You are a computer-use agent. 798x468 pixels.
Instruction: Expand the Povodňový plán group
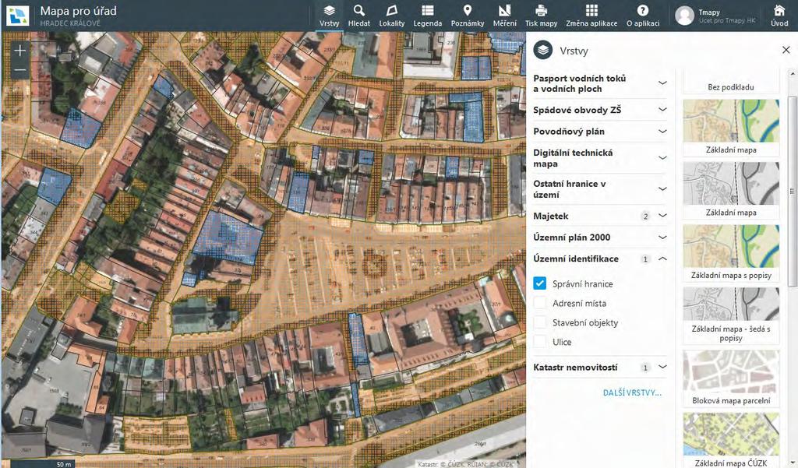coord(662,132)
